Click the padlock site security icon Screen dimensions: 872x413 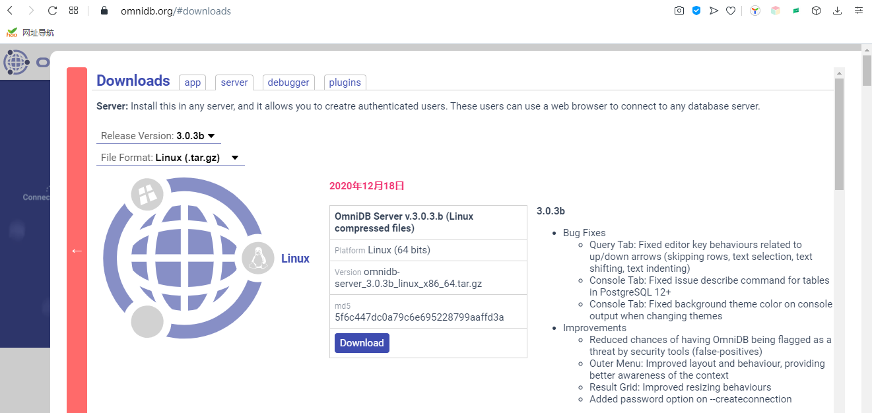click(x=104, y=11)
